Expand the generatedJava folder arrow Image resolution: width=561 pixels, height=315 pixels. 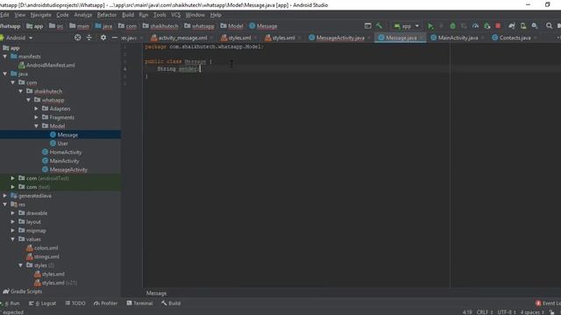tap(5, 196)
